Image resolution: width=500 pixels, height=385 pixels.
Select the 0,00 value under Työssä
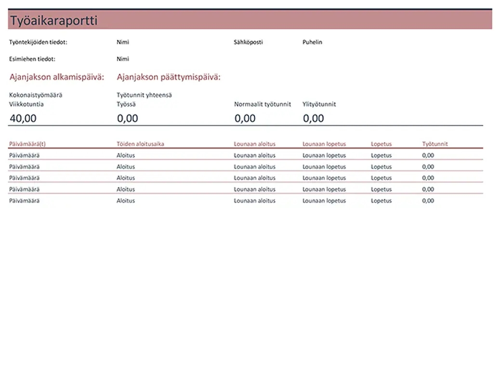click(128, 118)
